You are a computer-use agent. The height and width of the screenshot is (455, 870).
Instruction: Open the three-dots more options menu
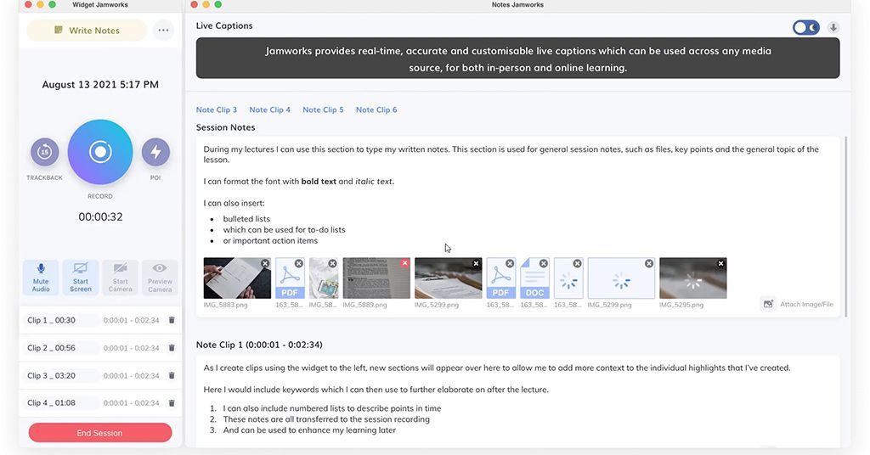click(163, 31)
